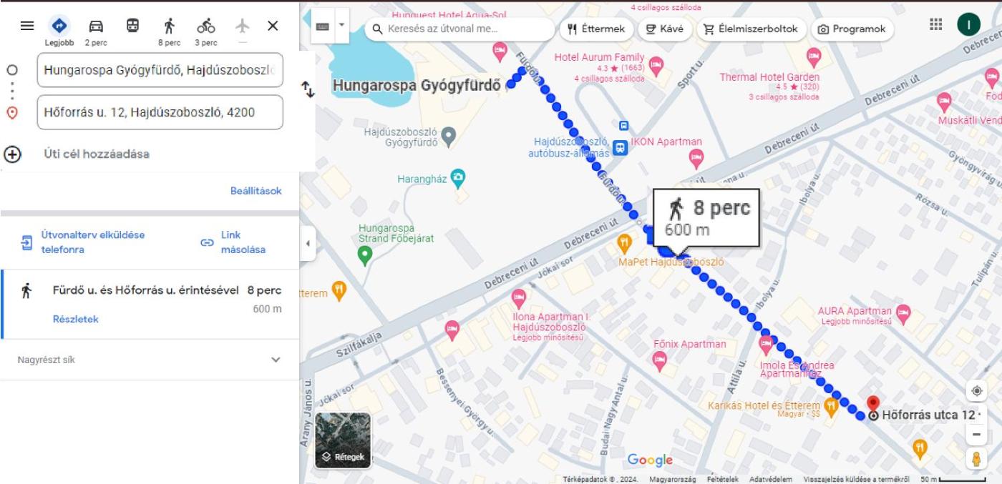Switch to satellite via Rétegek thumbnail
Image resolution: width=1002 pixels, height=484 pixels.
[343, 440]
